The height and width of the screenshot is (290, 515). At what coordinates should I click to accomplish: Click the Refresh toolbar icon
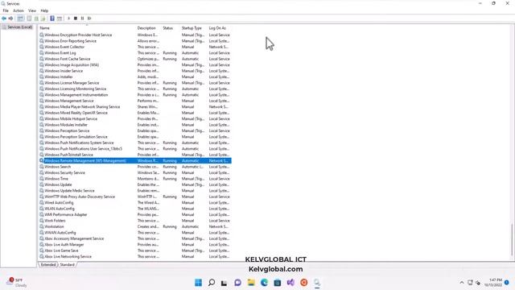pos(36,19)
